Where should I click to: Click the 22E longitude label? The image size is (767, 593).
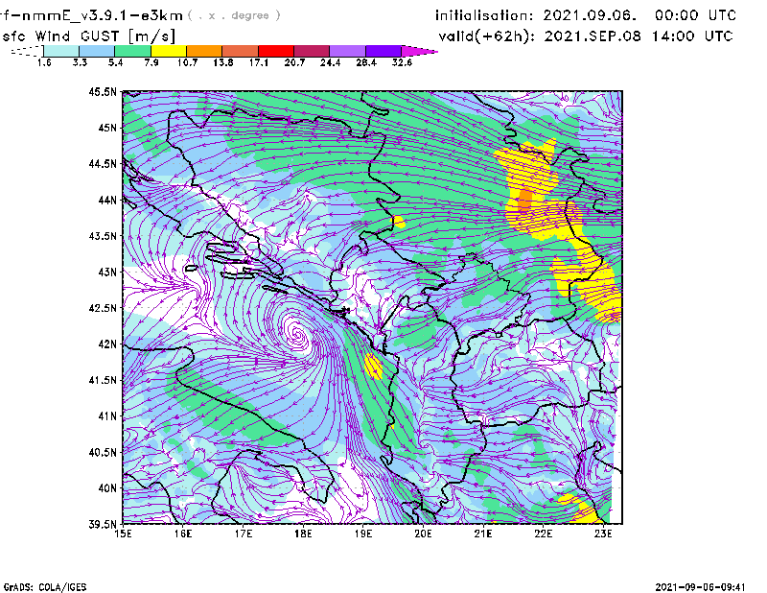click(x=543, y=534)
